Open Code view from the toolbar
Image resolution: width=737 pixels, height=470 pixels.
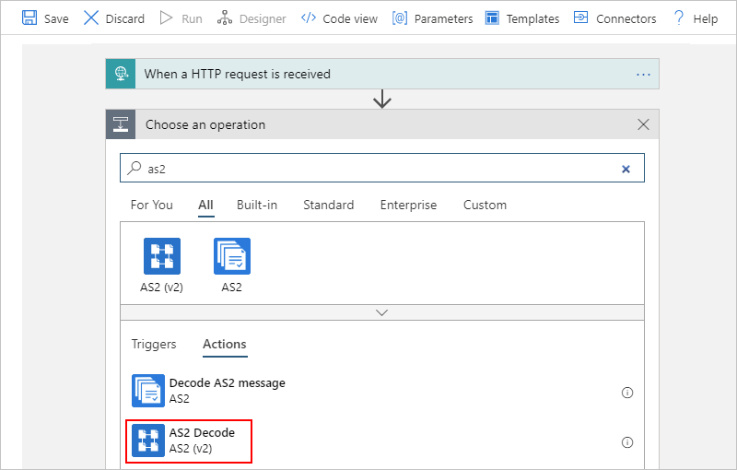[x=339, y=18]
